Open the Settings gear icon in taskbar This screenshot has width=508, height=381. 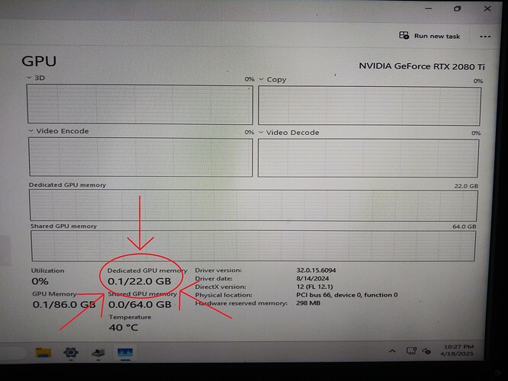click(71, 352)
